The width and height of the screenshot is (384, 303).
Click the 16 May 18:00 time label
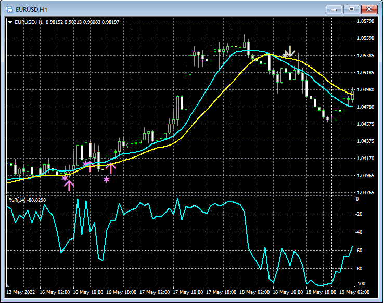(121, 292)
